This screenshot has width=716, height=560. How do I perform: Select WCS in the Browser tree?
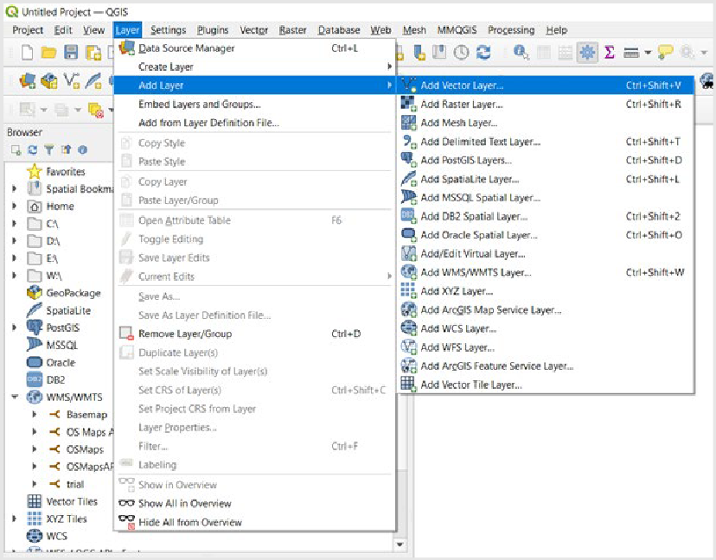tap(56, 536)
